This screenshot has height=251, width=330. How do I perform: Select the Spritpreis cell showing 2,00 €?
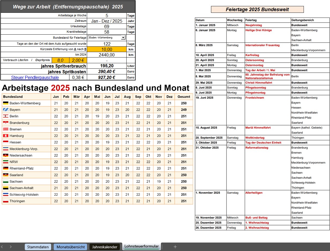click(x=78, y=60)
